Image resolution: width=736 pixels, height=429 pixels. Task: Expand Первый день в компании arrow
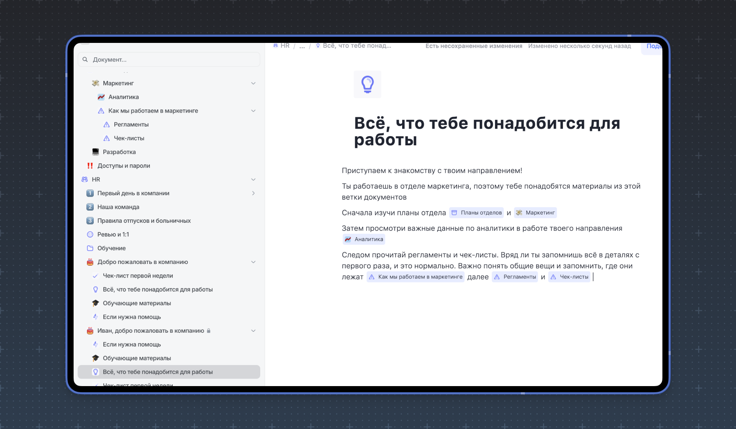pos(253,193)
